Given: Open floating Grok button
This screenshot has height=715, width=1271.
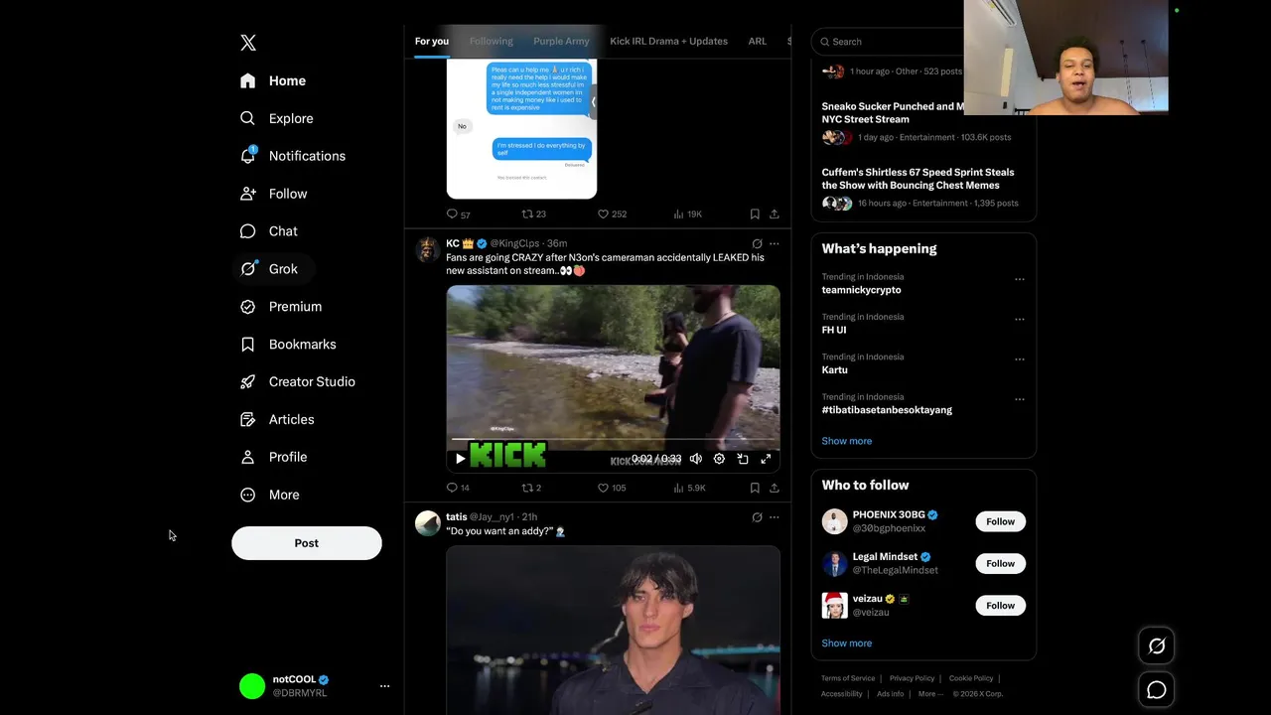Looking at the screenshot, I should pyautogui.click(x=1157, y=646).
